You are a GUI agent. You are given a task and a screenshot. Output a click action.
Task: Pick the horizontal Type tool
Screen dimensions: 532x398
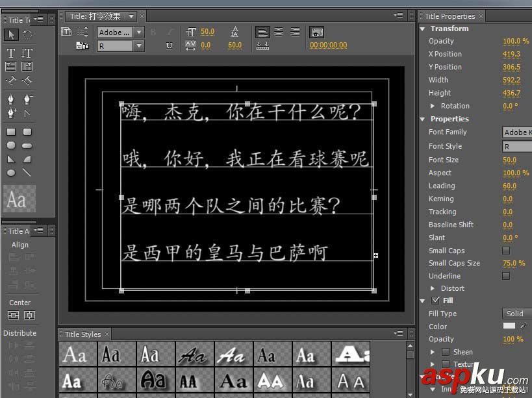point(11,53)
